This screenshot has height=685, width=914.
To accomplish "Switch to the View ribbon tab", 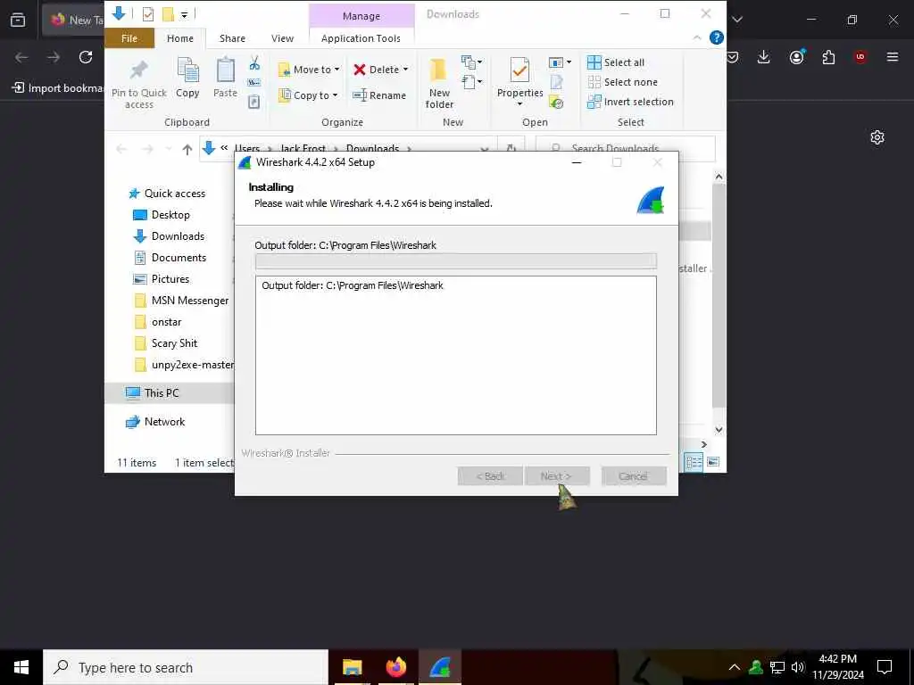I will pyautogui.click(x=282, y=37).
